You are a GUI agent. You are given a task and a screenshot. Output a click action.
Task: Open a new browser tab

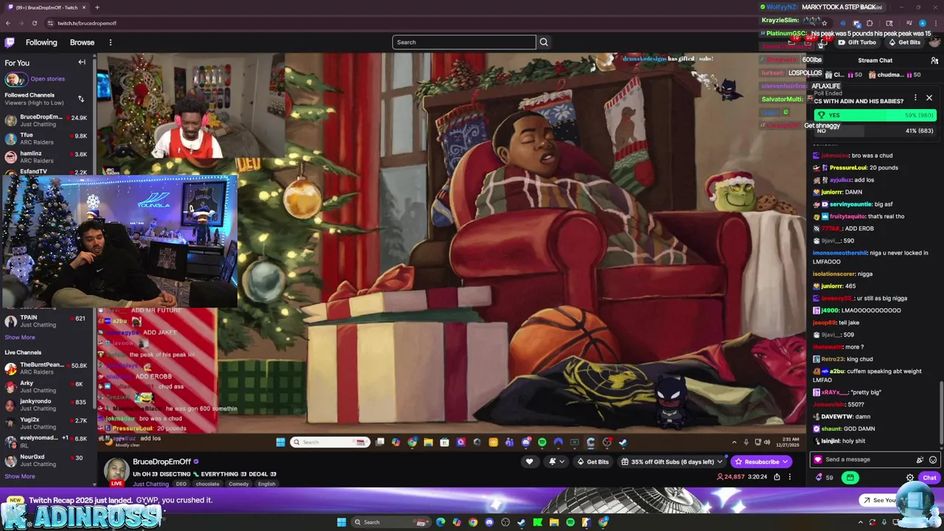(x=97, y=7)
